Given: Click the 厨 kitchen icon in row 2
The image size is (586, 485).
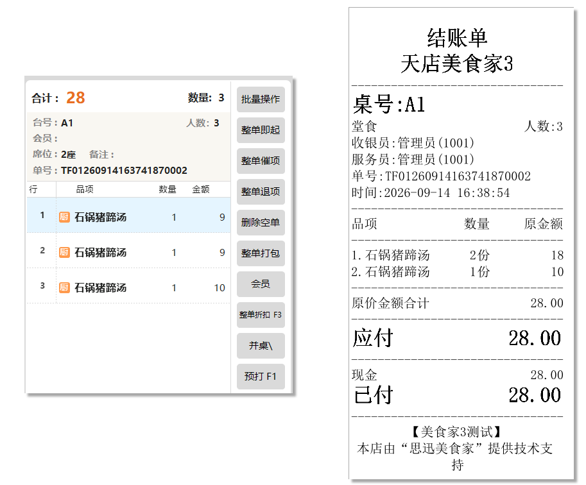Looking at the screenshot, I should coord(64,253).
